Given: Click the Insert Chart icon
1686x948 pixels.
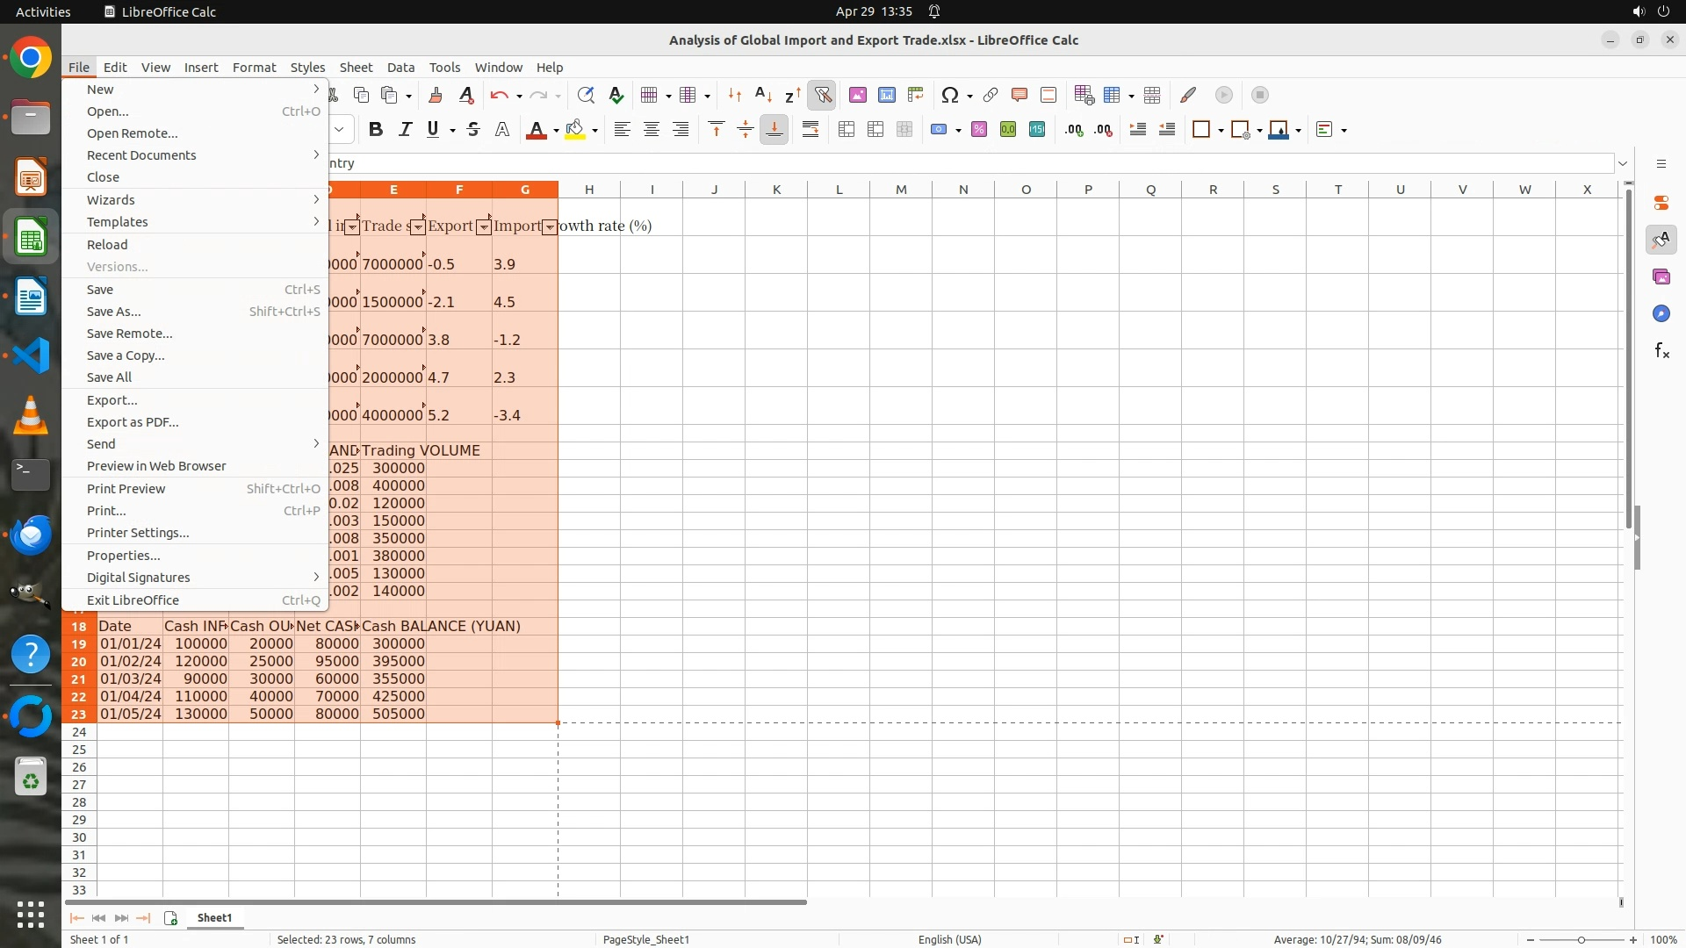Looking at the screenshot, I should tap(887, 95).
